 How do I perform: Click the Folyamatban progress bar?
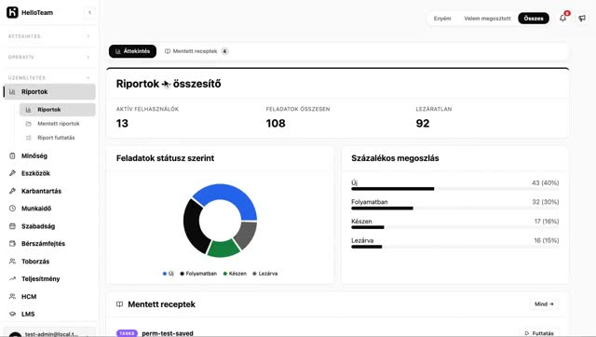[x=455, y=209]
